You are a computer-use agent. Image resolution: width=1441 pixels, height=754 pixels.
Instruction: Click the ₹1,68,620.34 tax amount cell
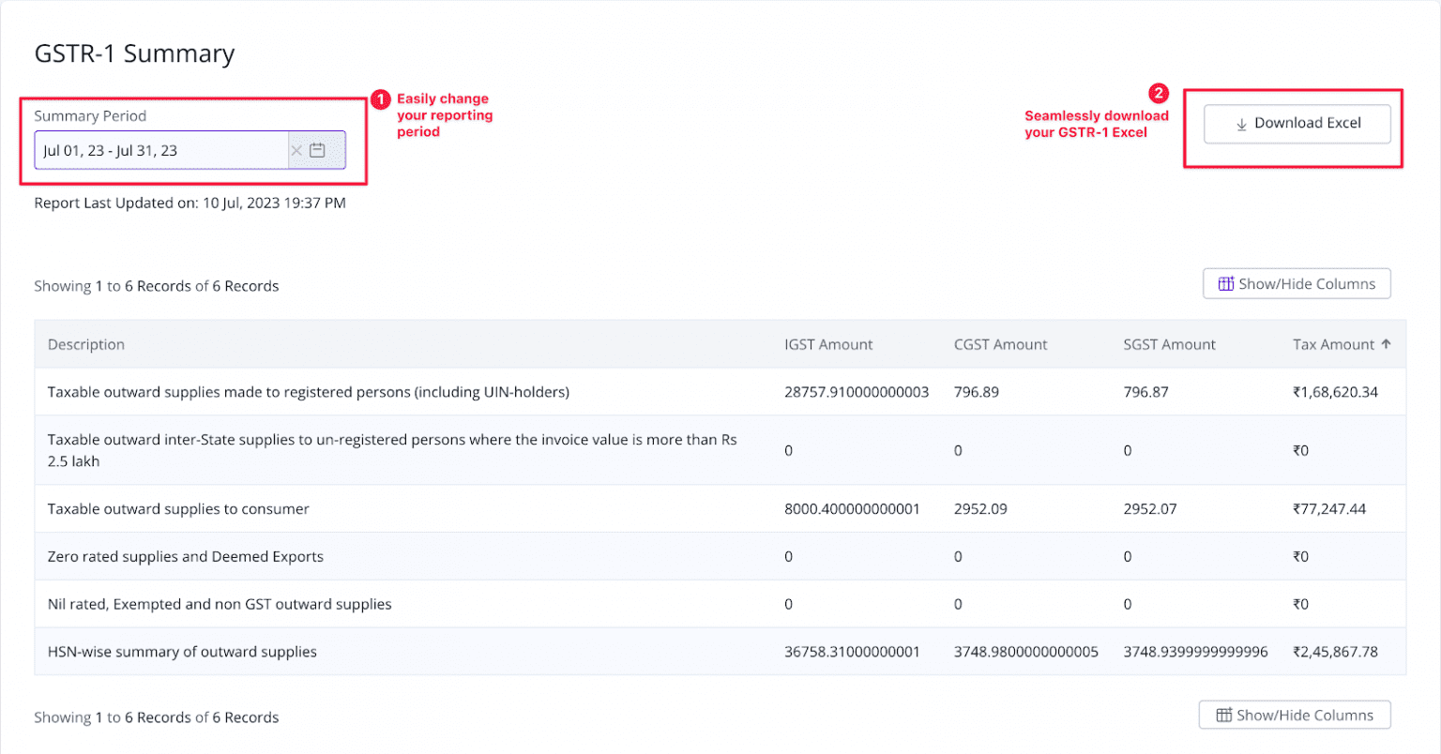pos(1335,392)
